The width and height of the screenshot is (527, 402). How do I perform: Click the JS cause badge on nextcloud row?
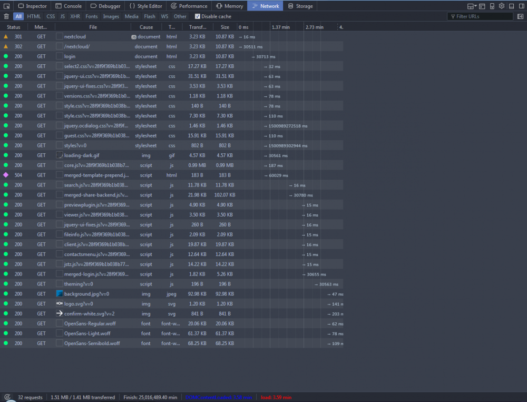pyautogui.click(x=134, y=37)
